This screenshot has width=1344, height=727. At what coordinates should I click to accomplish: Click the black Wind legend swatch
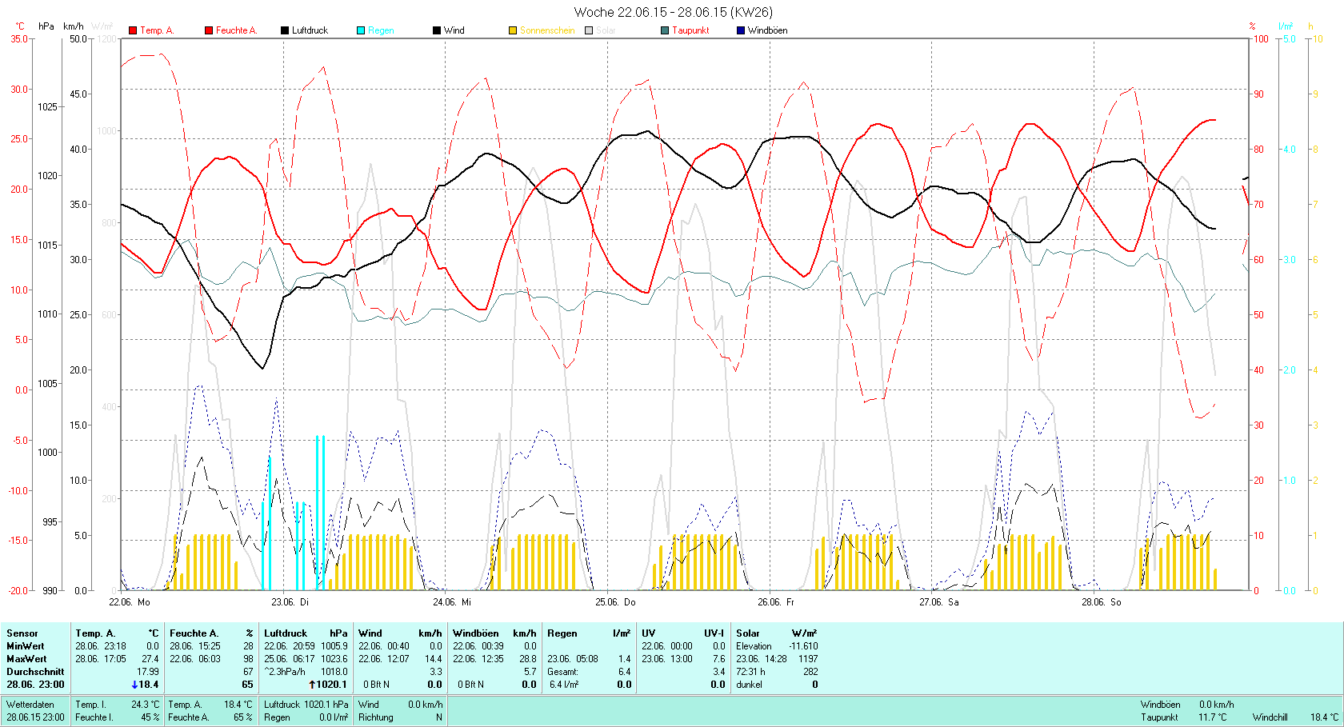tap(437, 30)
